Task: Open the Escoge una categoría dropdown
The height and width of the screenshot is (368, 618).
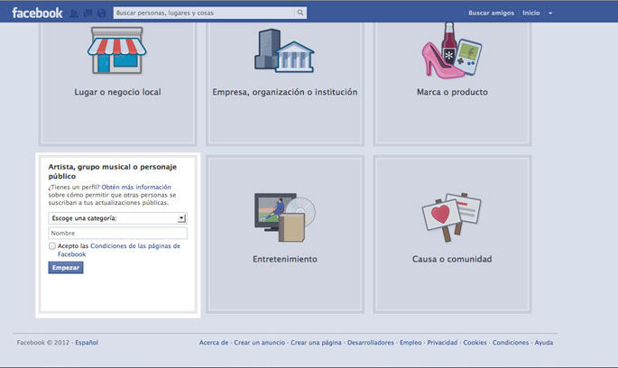Action: tap(117, 218)
